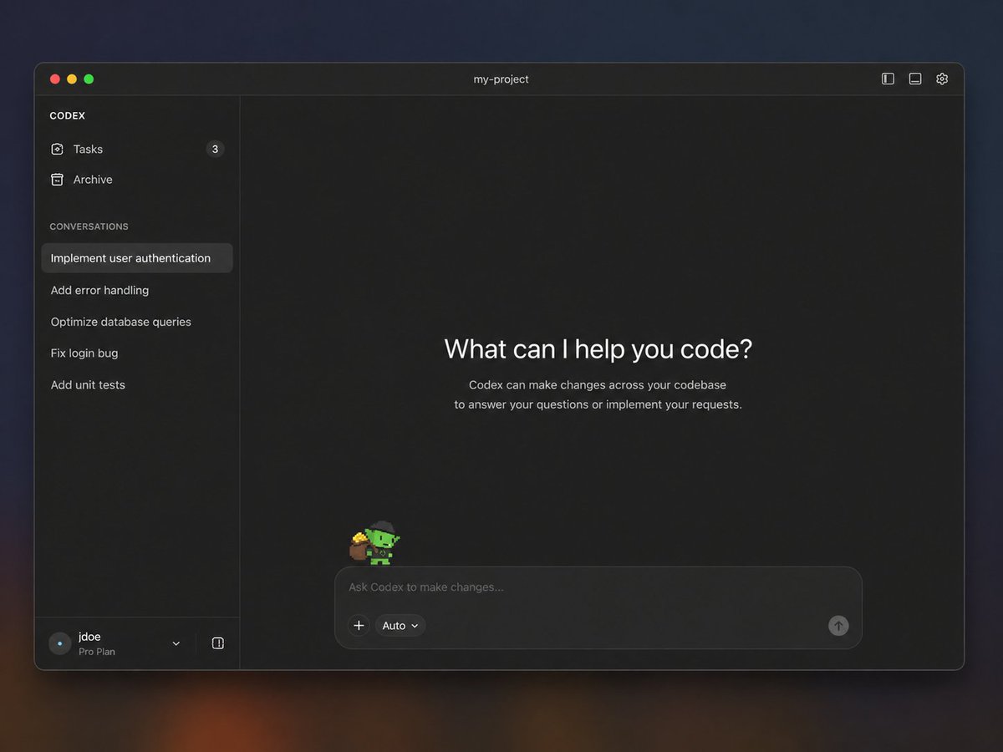Toggle the left sidebar icon in title bar
Viewport: 1003px width, 752px height.
tap(888, 79)
